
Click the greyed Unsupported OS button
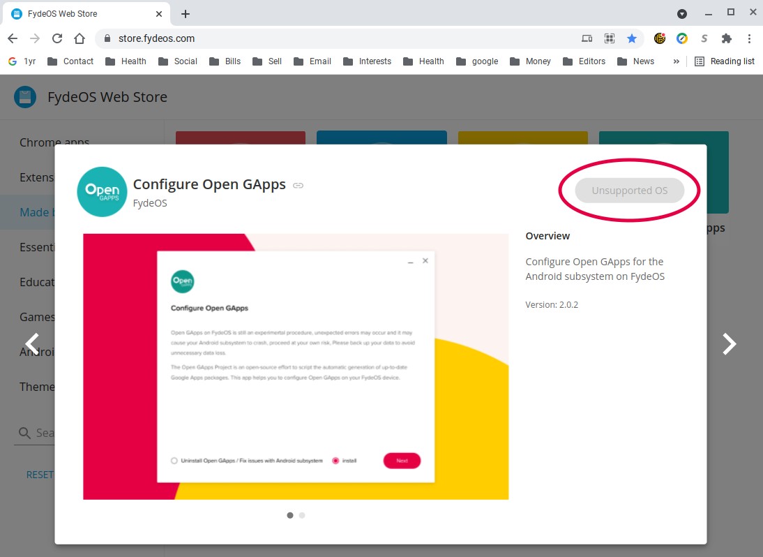pos(628,190)
